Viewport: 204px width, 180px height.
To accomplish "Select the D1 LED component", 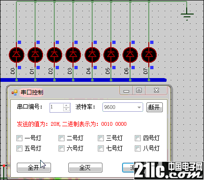I will (x=35, y=55).
